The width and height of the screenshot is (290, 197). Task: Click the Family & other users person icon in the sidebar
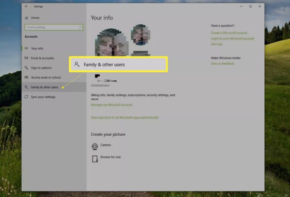click(26, 87)
